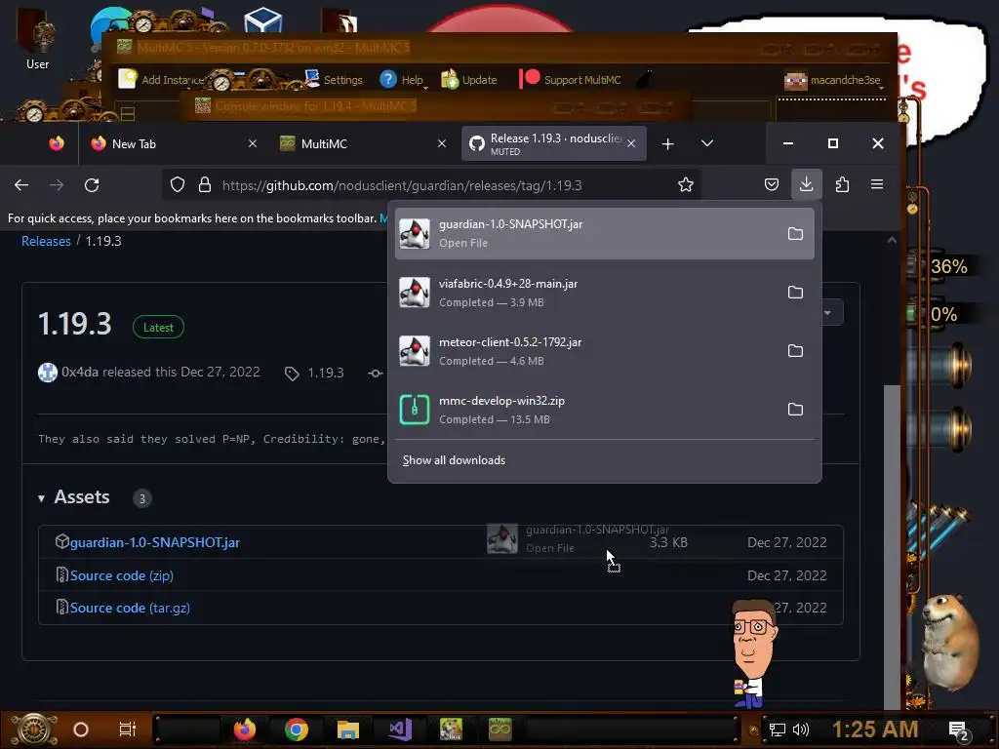Screen dimensions: 999x749
Task: Download Source code (zip) asset
Action: [121, 575]
